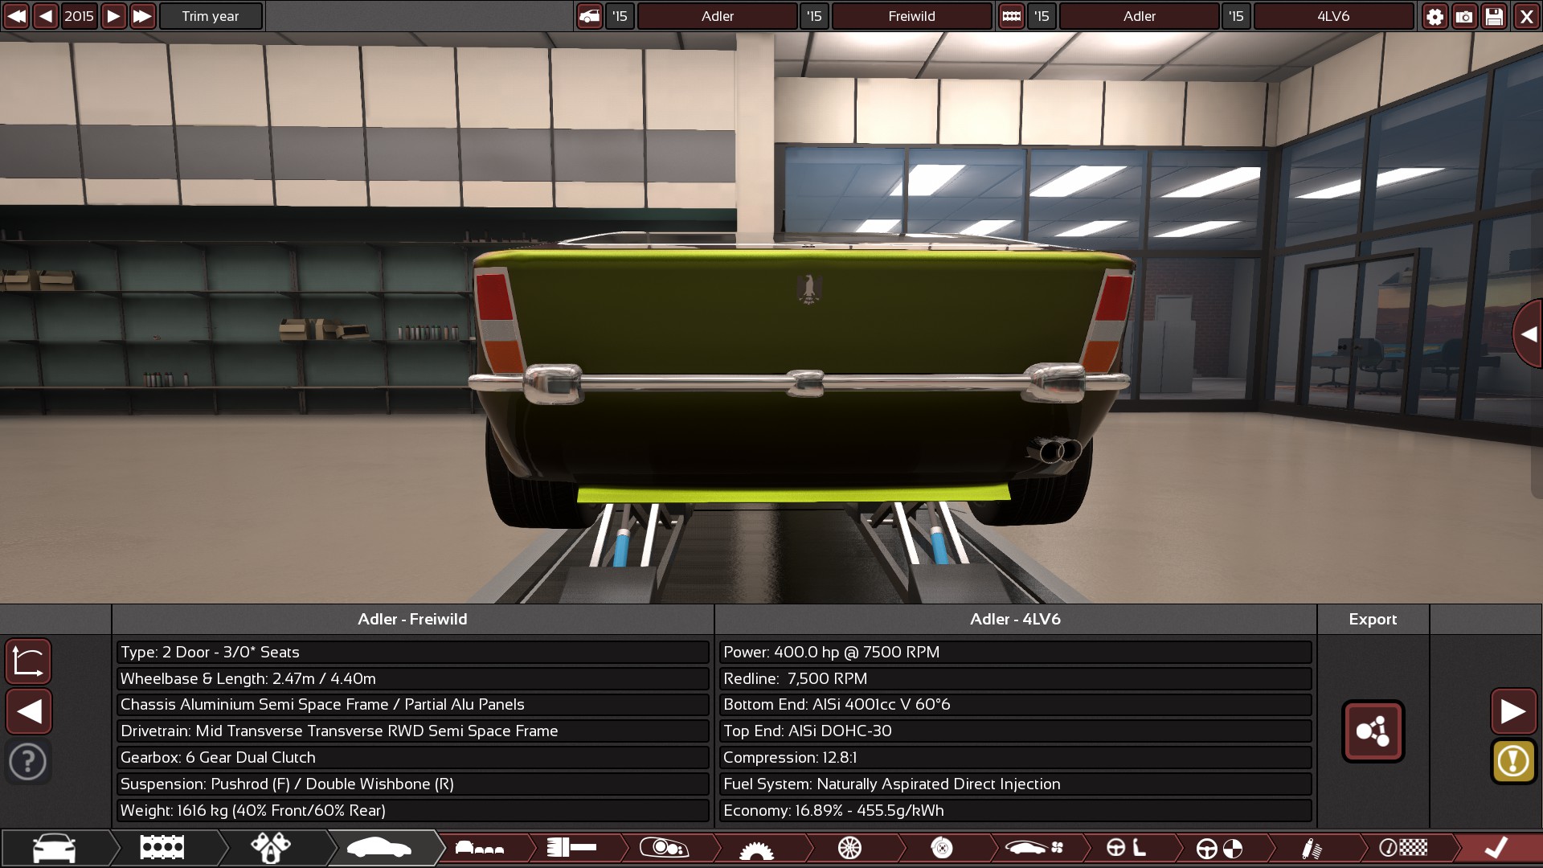The width and height of the screenshot is (1543, 868).
Task: Take a screenshot with camera icon
Action: (x=1464, y=16)
